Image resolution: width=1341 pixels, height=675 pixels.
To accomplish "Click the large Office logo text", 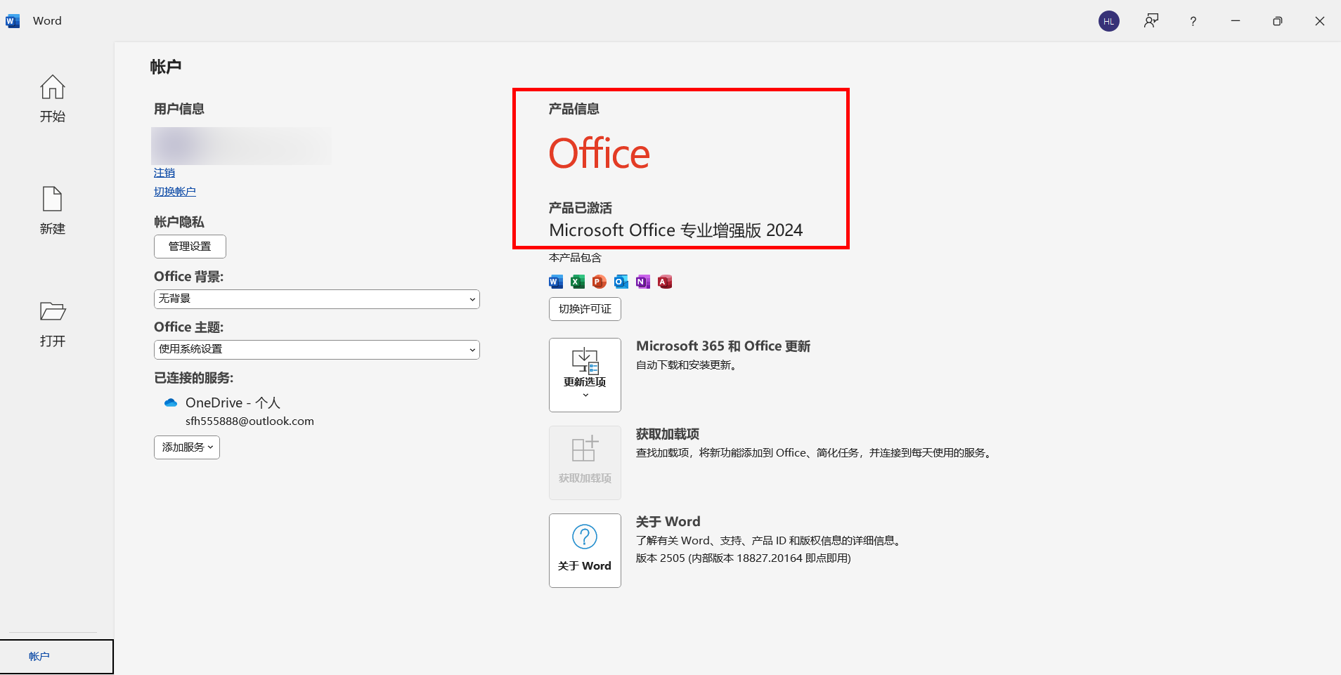I will point(600,154).
